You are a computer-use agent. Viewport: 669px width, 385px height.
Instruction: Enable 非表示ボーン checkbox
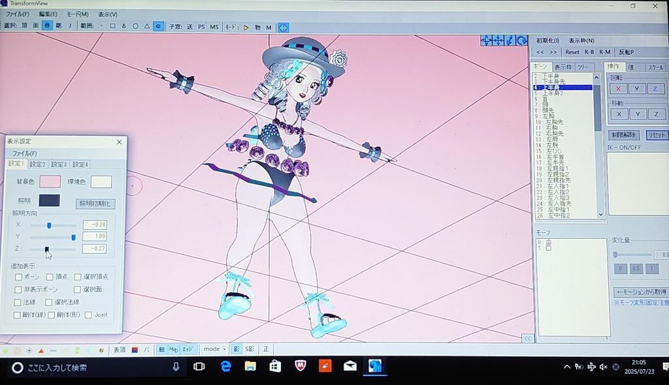point(18,290)
